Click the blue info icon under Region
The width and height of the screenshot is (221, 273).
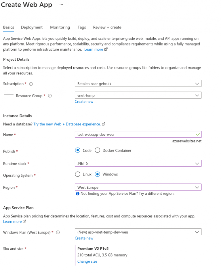click(77, 194)
